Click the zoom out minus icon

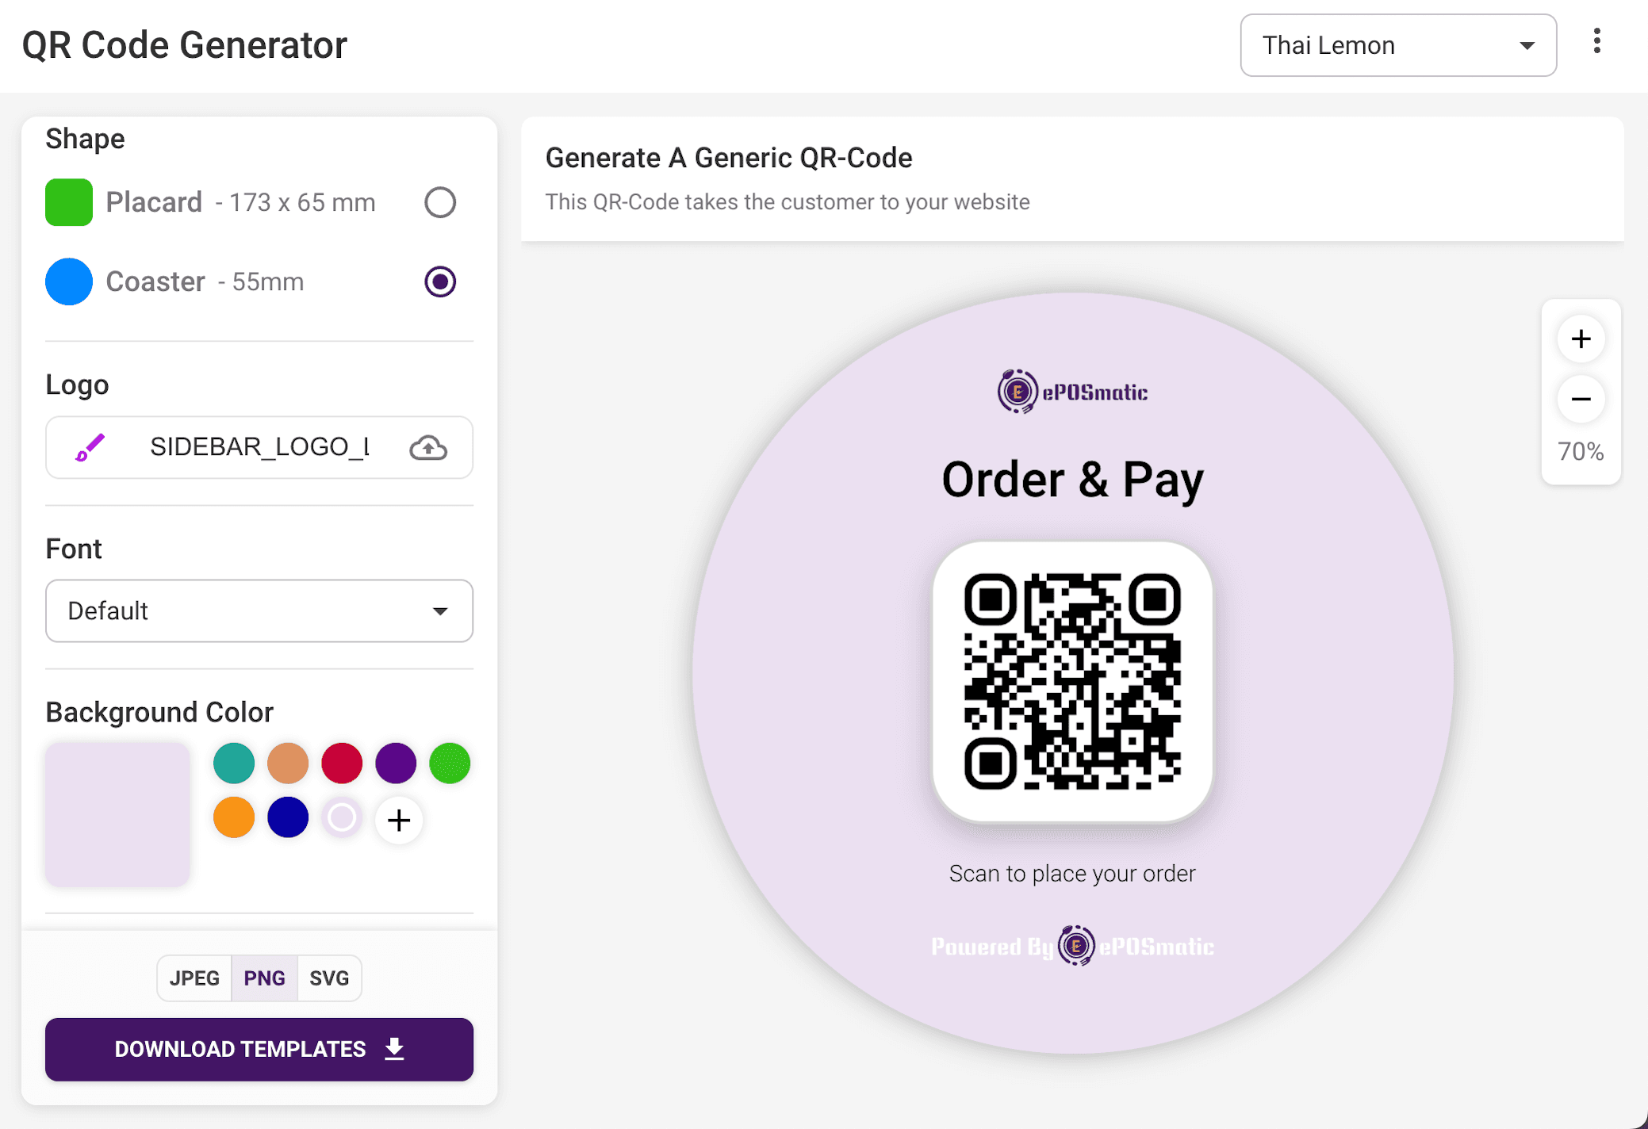click(1581, 399)
